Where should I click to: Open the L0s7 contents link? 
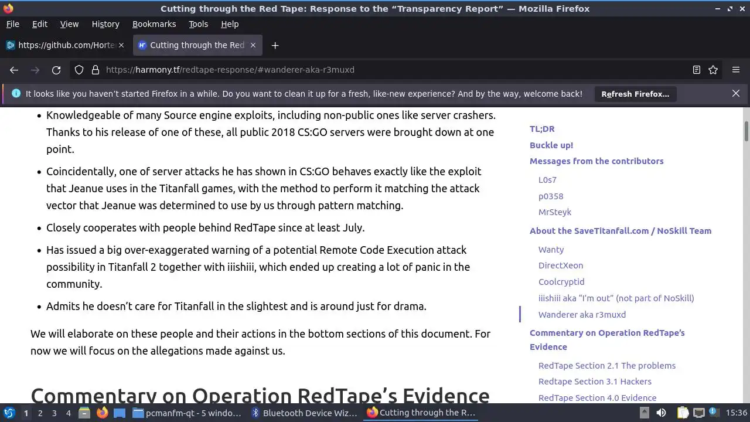point(547,180)
